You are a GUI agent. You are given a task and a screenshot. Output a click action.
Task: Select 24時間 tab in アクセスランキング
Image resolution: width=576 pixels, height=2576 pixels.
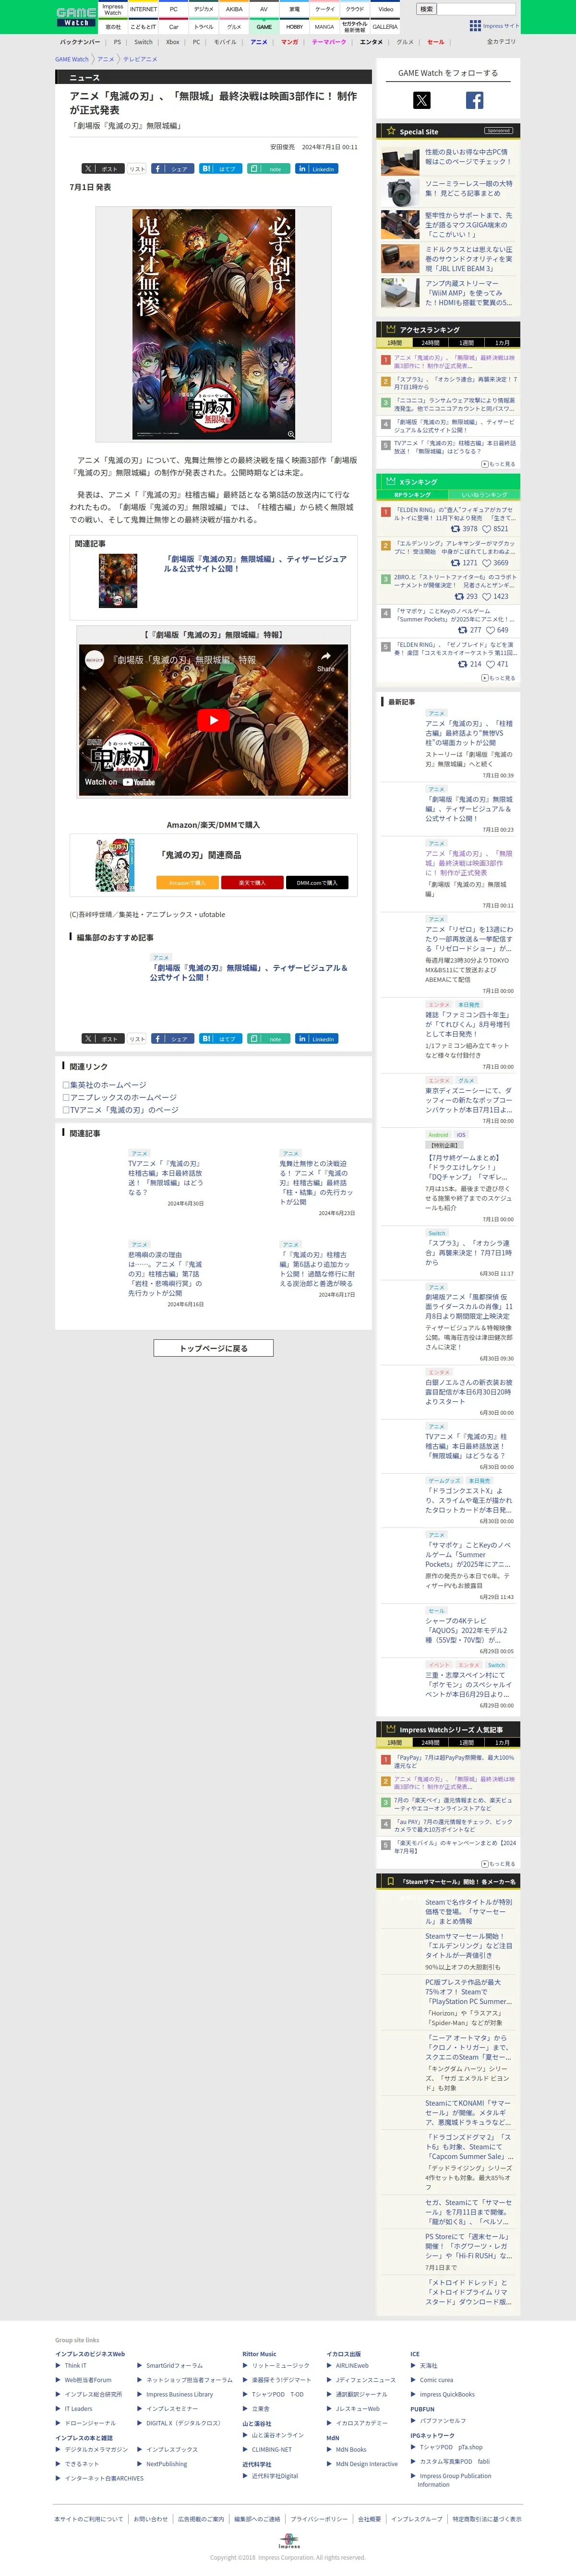(430, 343)
